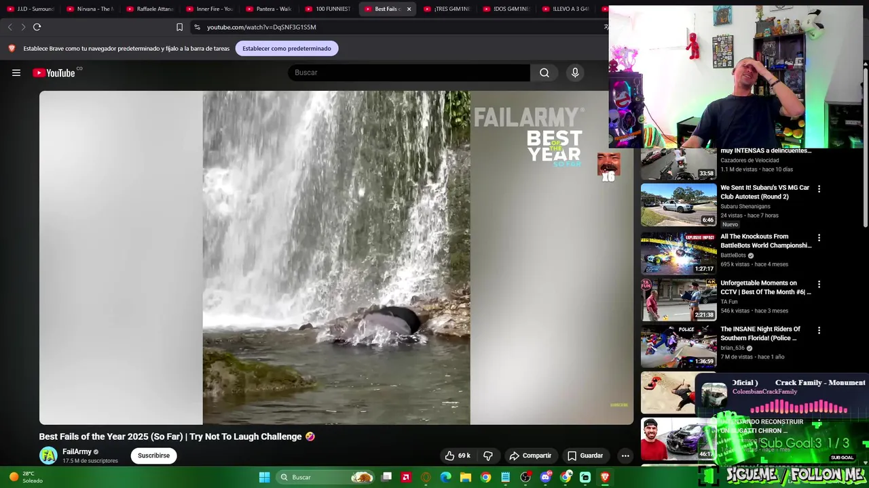Click the Windows taskbar 'Buscar' search box
This screenshot has height=488, width=869.
(326, 477)
